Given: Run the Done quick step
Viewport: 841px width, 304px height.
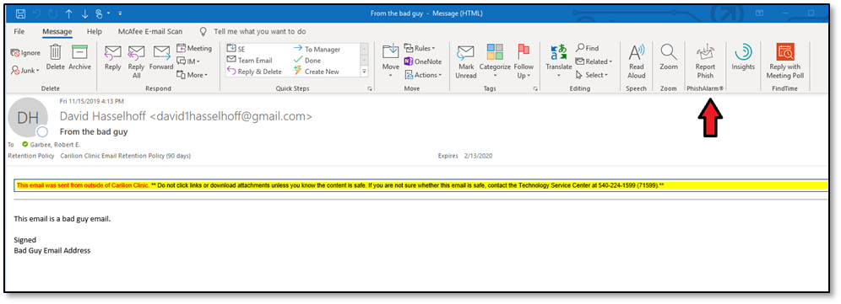Looking at the screenshot, I should (x=307, y=60).
